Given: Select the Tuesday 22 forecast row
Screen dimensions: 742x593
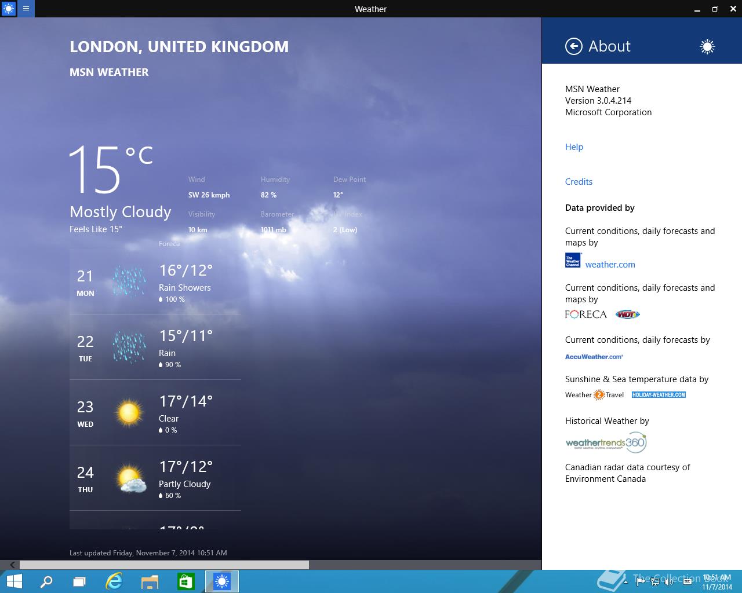Looking at the screenshot, I should click(x=155, y=347).
